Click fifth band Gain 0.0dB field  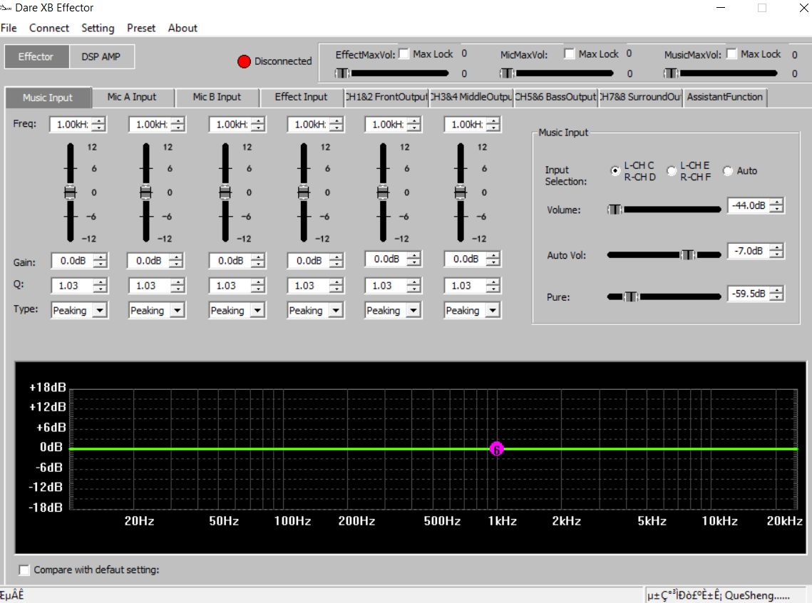(386, 259)
